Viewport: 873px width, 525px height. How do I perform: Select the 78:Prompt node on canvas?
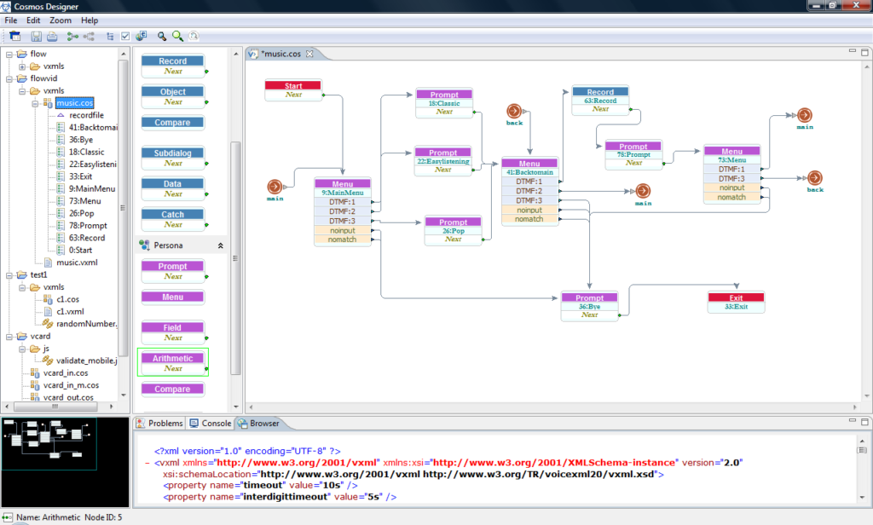coord(633,154)
